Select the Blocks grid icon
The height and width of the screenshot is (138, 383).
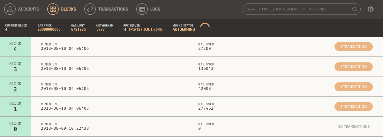click(x=53, y=9)
